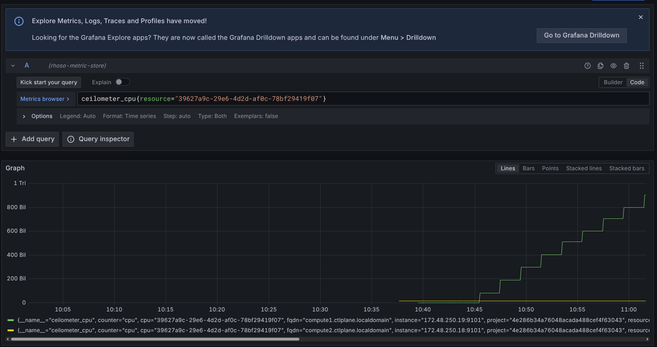Duplicate query A with copy icon

601,66
